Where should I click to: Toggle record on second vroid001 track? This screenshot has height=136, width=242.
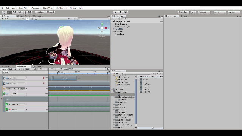[44, 83]
